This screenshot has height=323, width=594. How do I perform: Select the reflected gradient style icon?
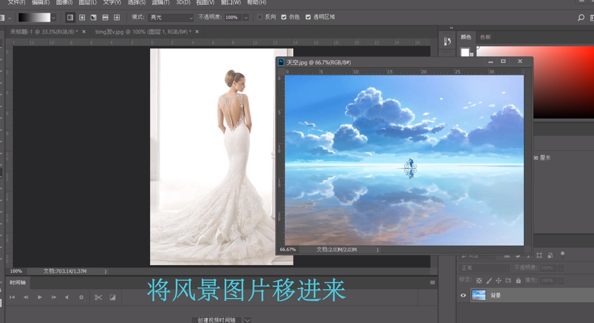[105, 17]
